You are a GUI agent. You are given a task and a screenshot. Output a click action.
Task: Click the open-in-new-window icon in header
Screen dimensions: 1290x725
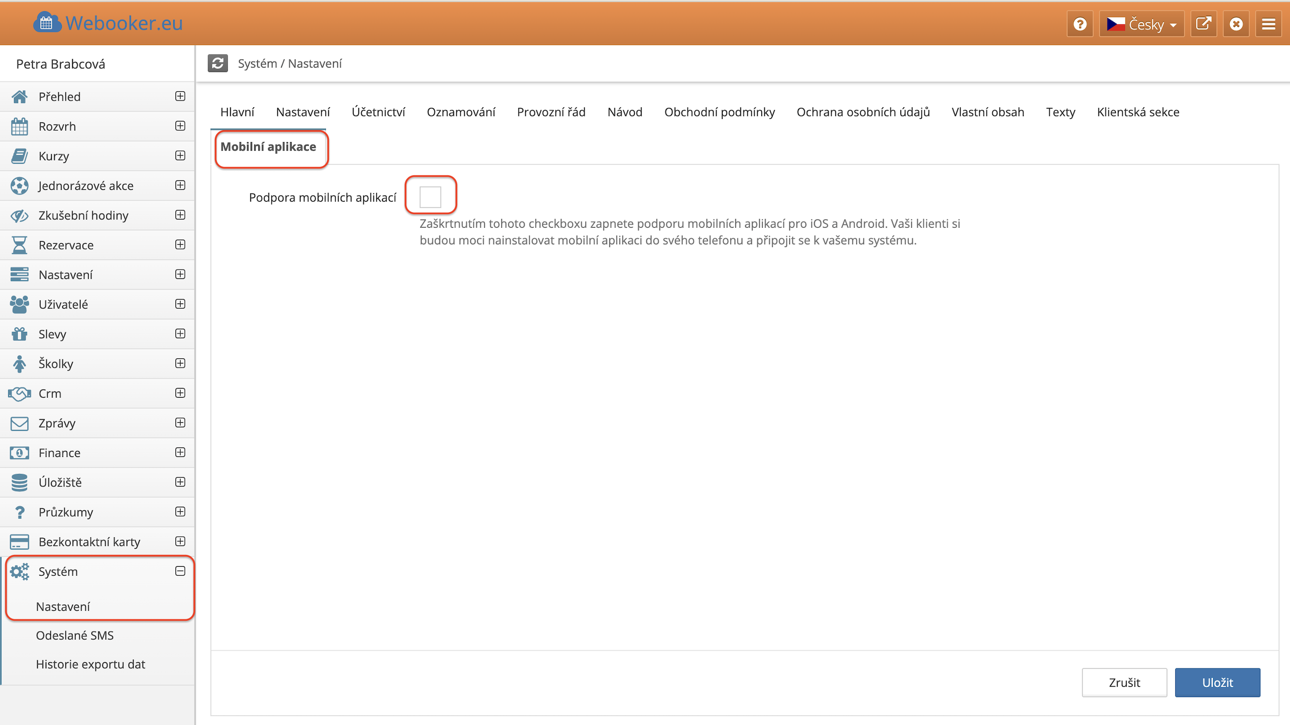tap(1203, 24)
